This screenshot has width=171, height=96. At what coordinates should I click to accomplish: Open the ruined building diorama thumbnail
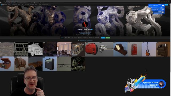pyautogui.click(x=78, y=49)
